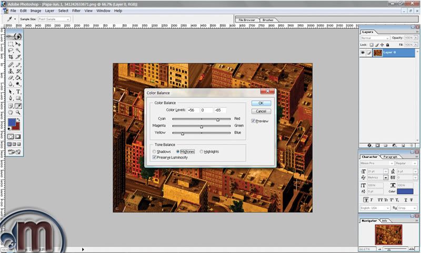Open the Opacity slider arrow
Image resolution: width=421 pixels, height=253 pixels.
pos(416,38)
